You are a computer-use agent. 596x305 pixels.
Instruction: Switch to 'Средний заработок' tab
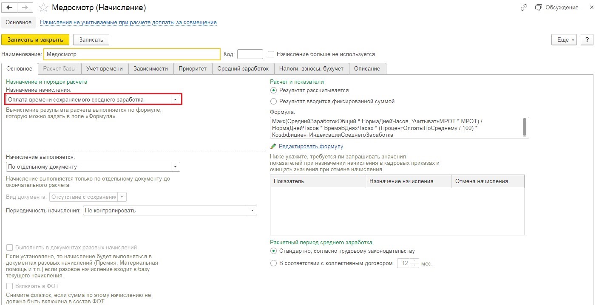point(243,69)
